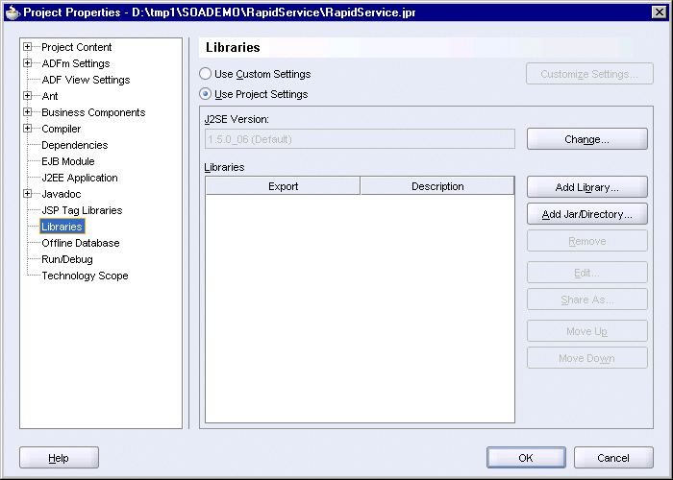This screenshot has width=673, height=480.
Task: Click the JDeveloper icon in title bar
Action: [x=12, y=12]
